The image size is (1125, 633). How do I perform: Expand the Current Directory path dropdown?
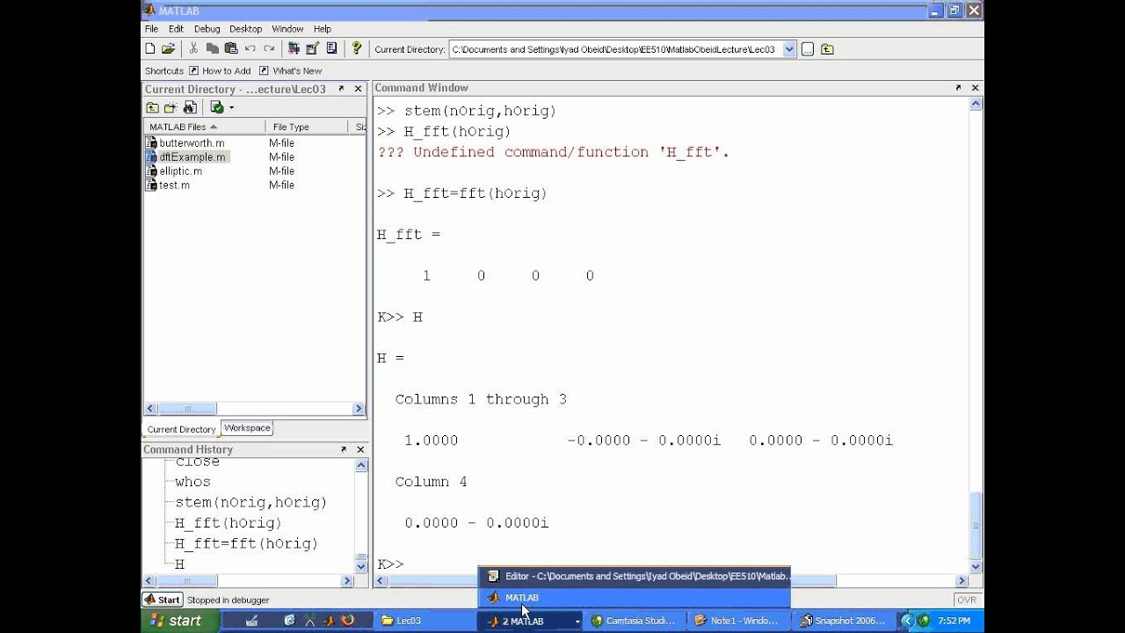point(789,49)
